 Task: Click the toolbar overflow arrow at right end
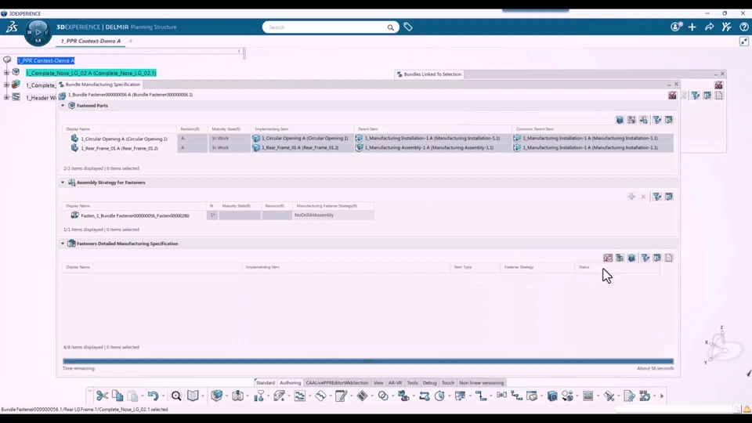pos(662,396)
